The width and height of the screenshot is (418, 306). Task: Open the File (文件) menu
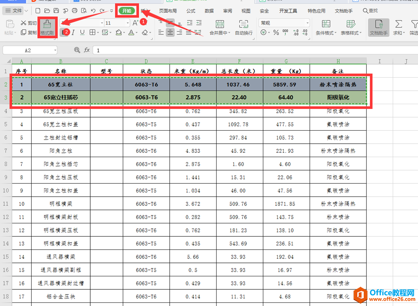click(15, 11)
